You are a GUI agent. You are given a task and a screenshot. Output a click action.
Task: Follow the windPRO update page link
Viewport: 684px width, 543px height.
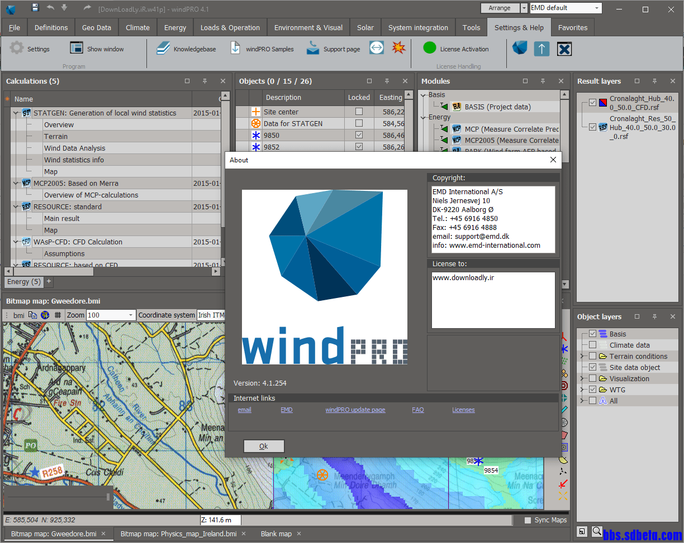tap(355, 410)
